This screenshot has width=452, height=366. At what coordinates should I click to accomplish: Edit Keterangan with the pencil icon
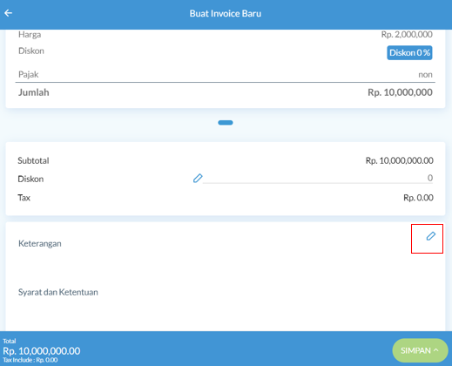431,236
